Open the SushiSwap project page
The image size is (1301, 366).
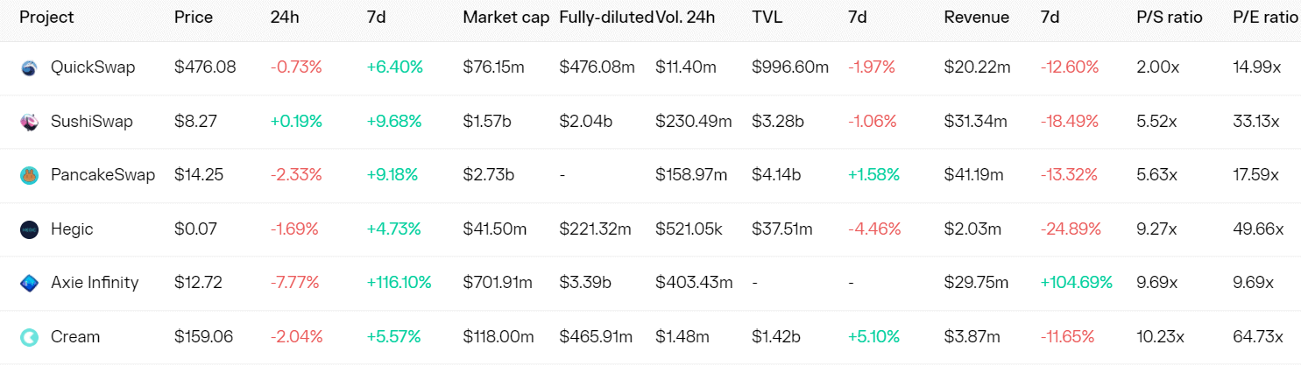click(x=91, y=122)
